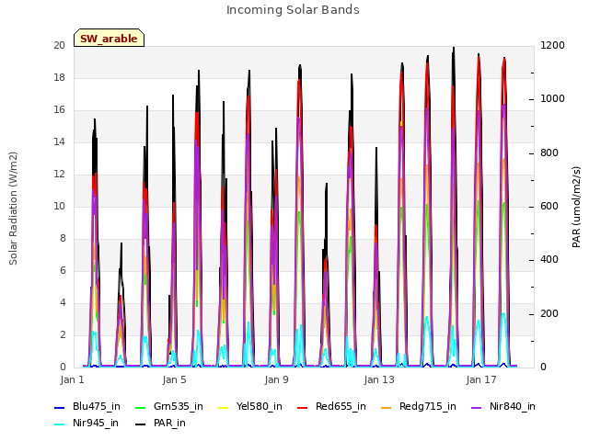Click the 20 left axis tick label
Image resolution: width=589 pixels, height=441 pixels.
tap(59, 45)
